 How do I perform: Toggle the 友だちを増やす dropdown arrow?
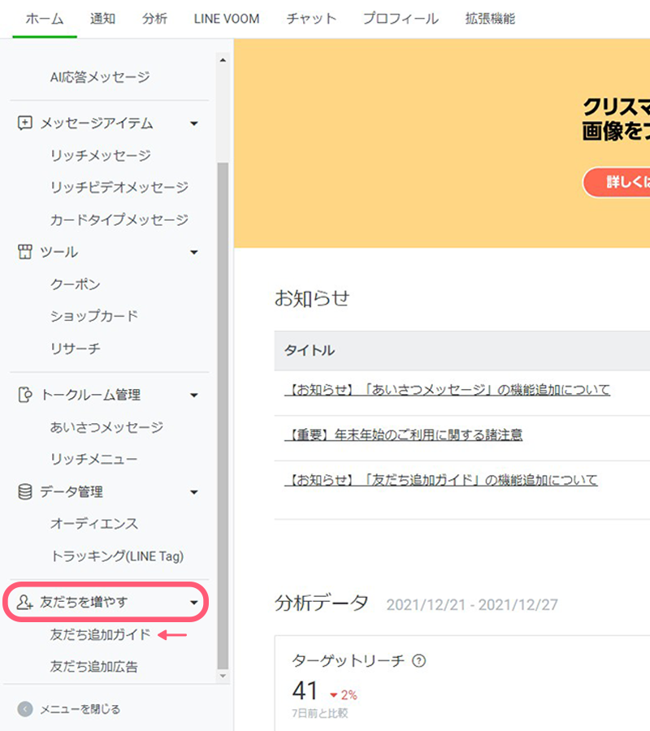pyautogui.click(x=193, y=603)
